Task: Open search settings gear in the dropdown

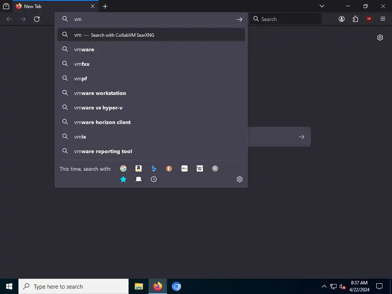Action: [x=240, y=179]
